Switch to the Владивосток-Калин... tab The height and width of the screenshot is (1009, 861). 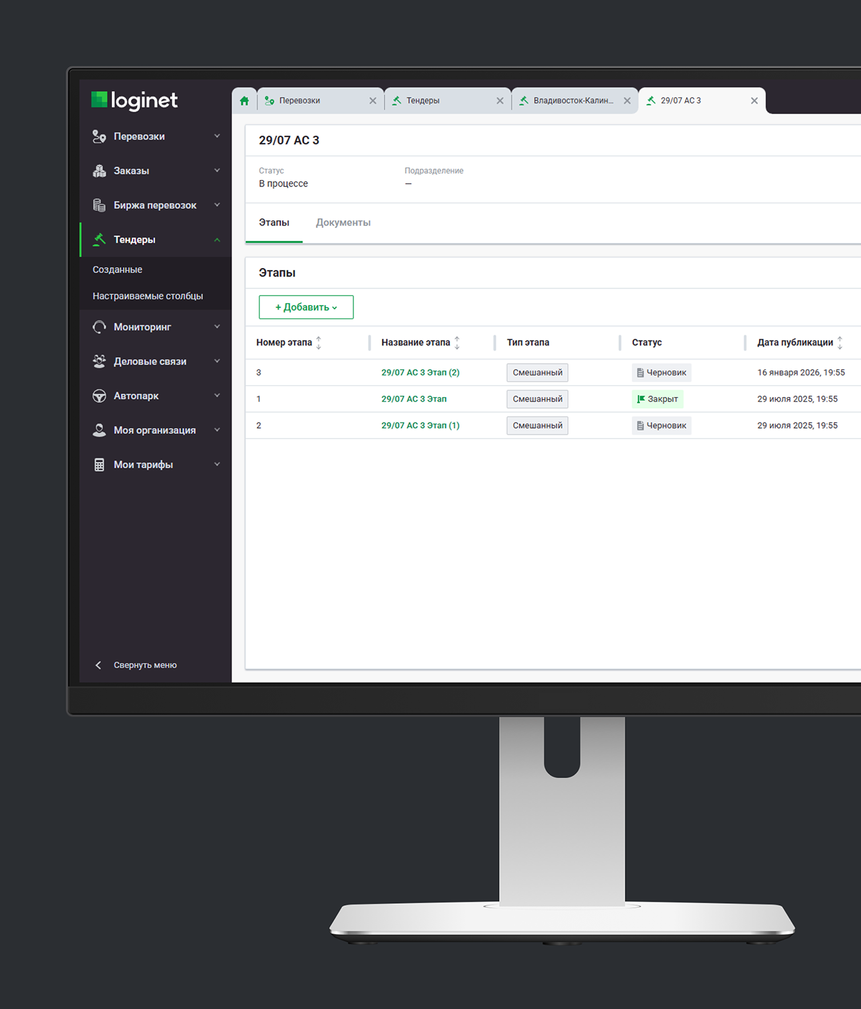[574, 101]
